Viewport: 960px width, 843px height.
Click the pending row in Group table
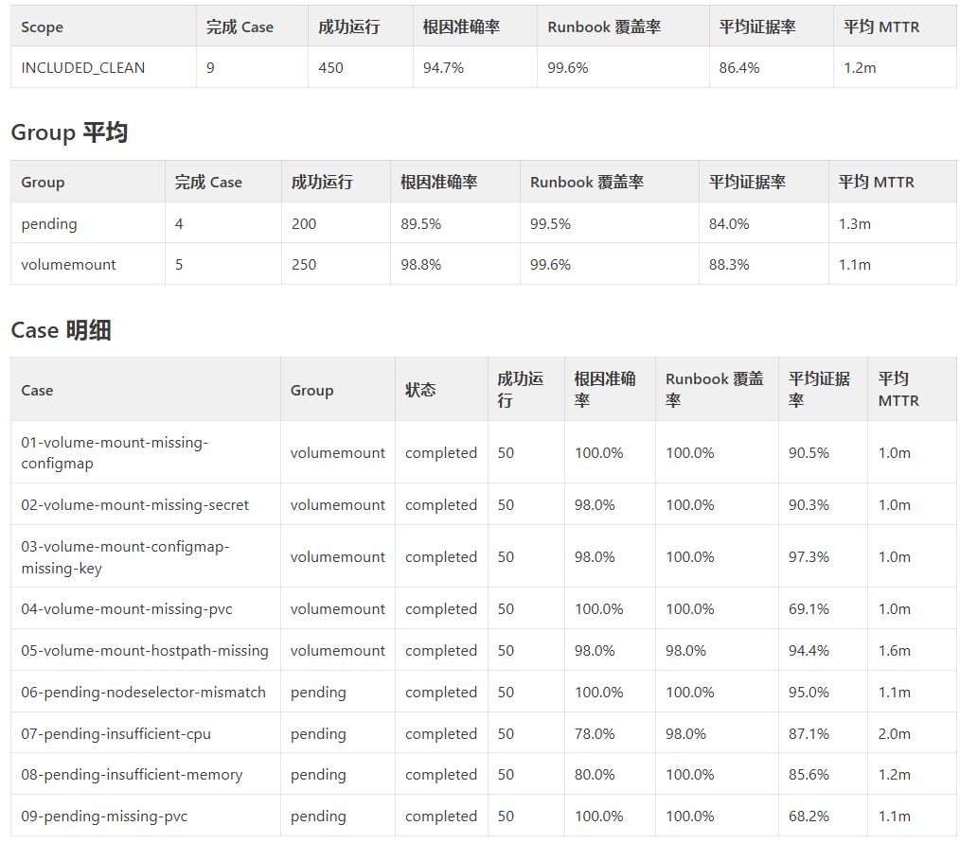click(x=484, y=223)
